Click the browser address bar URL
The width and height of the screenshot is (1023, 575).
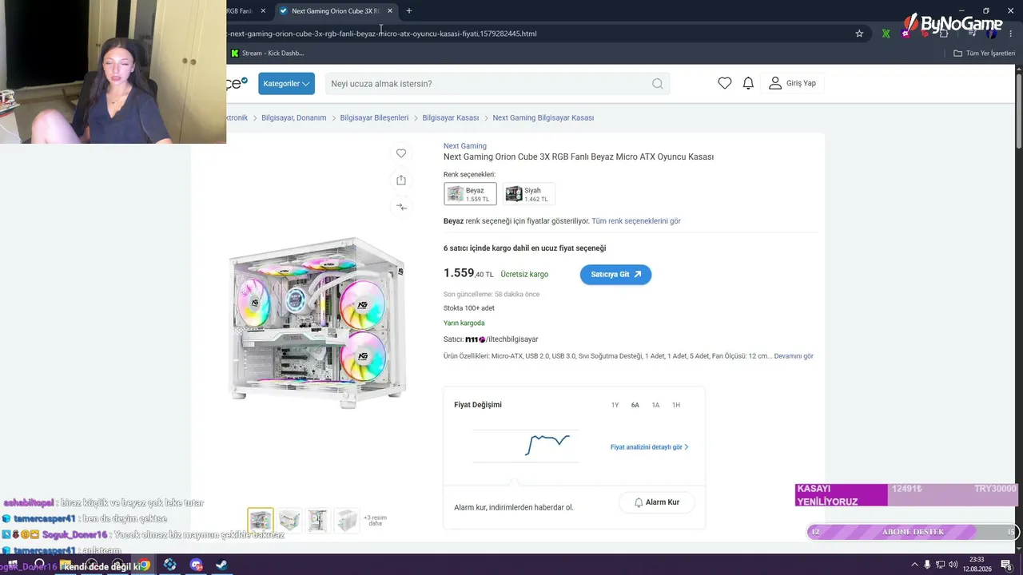pos(382,34)
